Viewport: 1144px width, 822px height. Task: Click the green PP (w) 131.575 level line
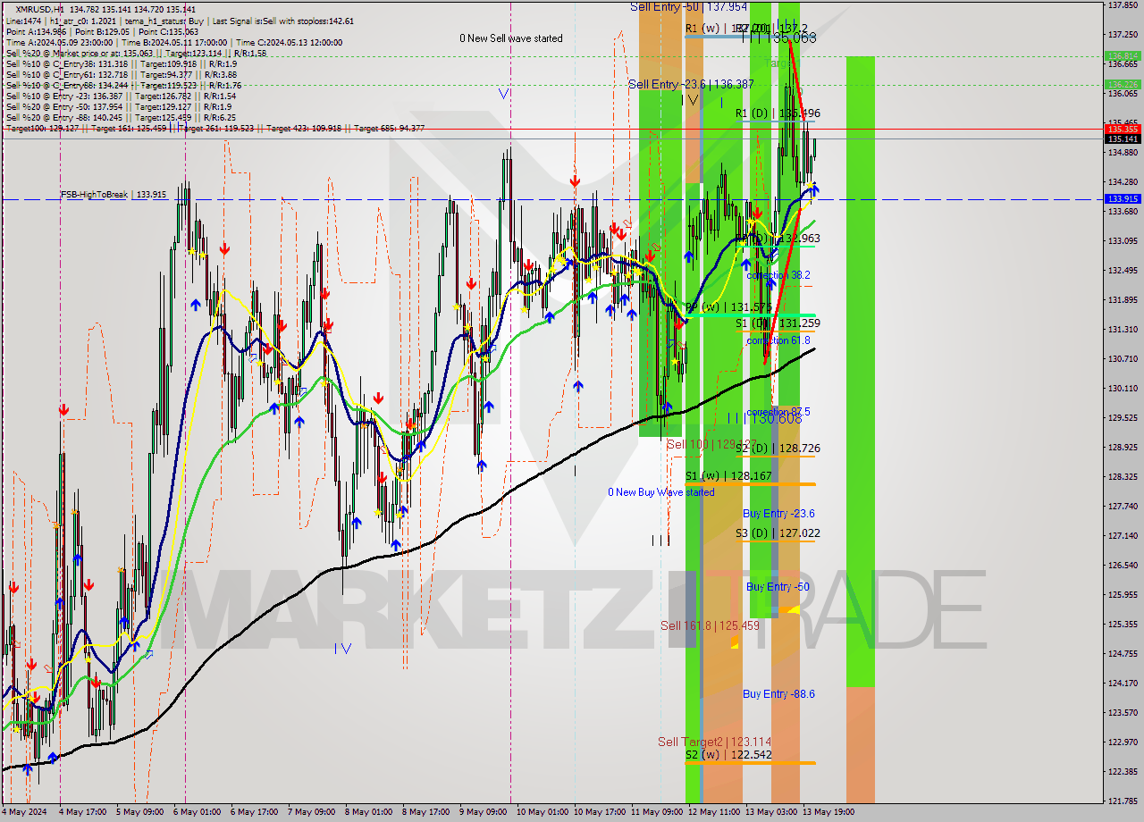tap(749, 315)
